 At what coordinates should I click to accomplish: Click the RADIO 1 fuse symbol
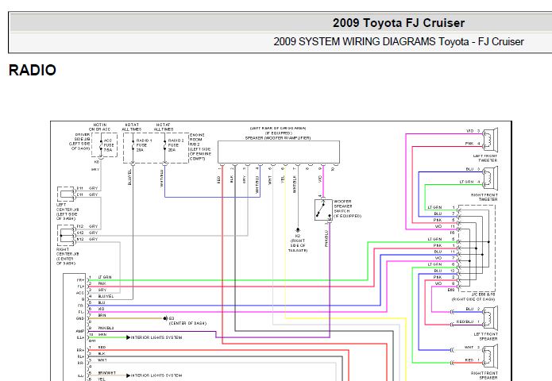pyautogui.click(x=133, y=145)
